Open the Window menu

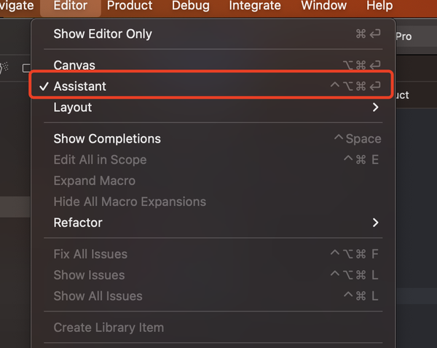click(x=323, y=6)
